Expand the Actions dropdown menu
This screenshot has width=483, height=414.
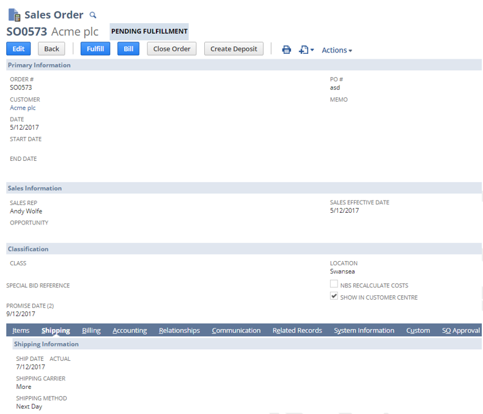336,50
